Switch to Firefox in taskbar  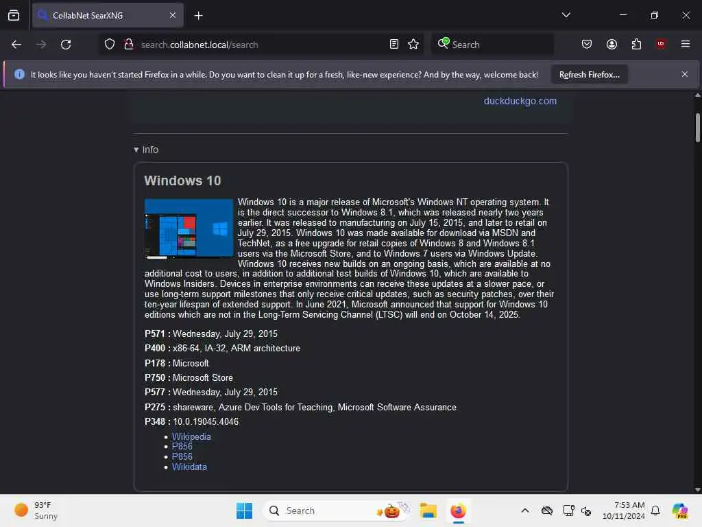[x=458, y=511]
